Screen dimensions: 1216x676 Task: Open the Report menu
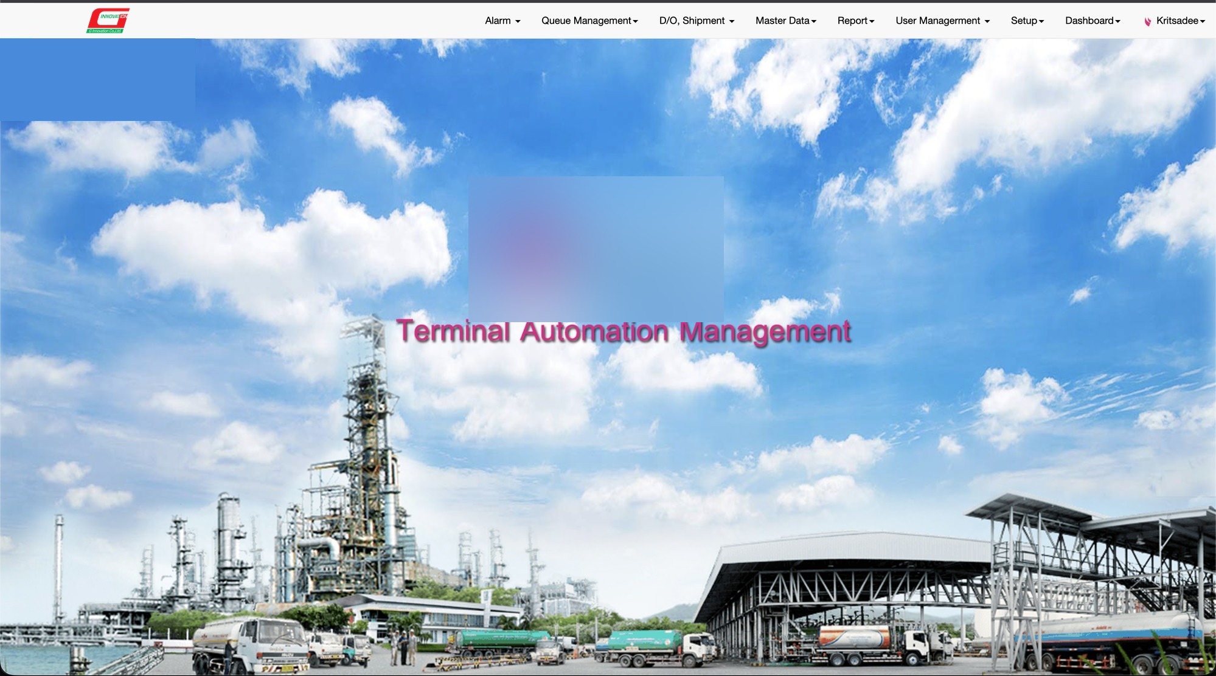pyautogui.click(x=855, y=21)
